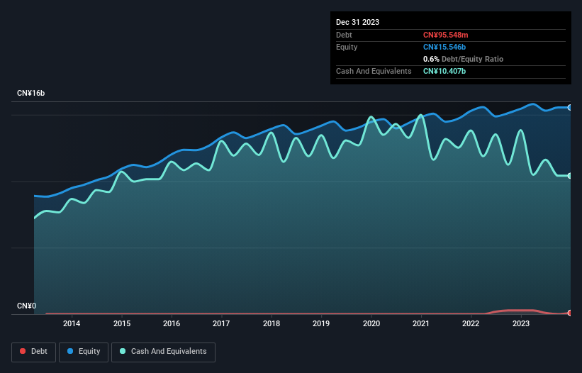Select the red Debt endpoint marker
582x373 pixels.
point(570,313)
